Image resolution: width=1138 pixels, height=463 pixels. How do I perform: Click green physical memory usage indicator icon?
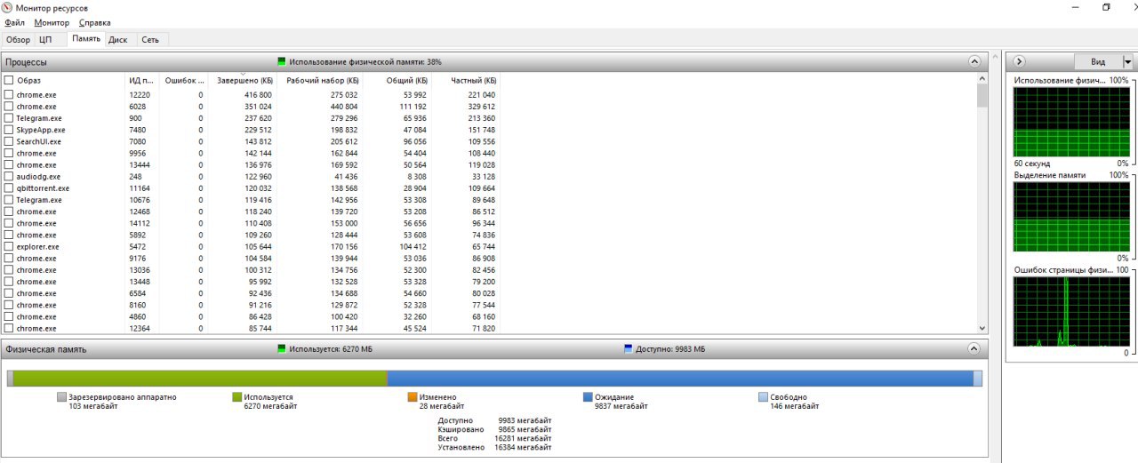coord(282,62)
